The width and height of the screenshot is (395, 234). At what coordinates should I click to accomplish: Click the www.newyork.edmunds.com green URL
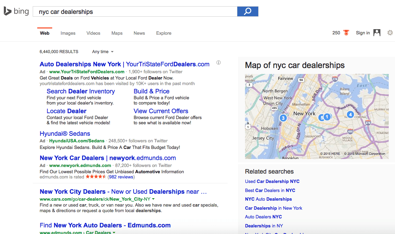pyautogui.click(x=80, y=165)
